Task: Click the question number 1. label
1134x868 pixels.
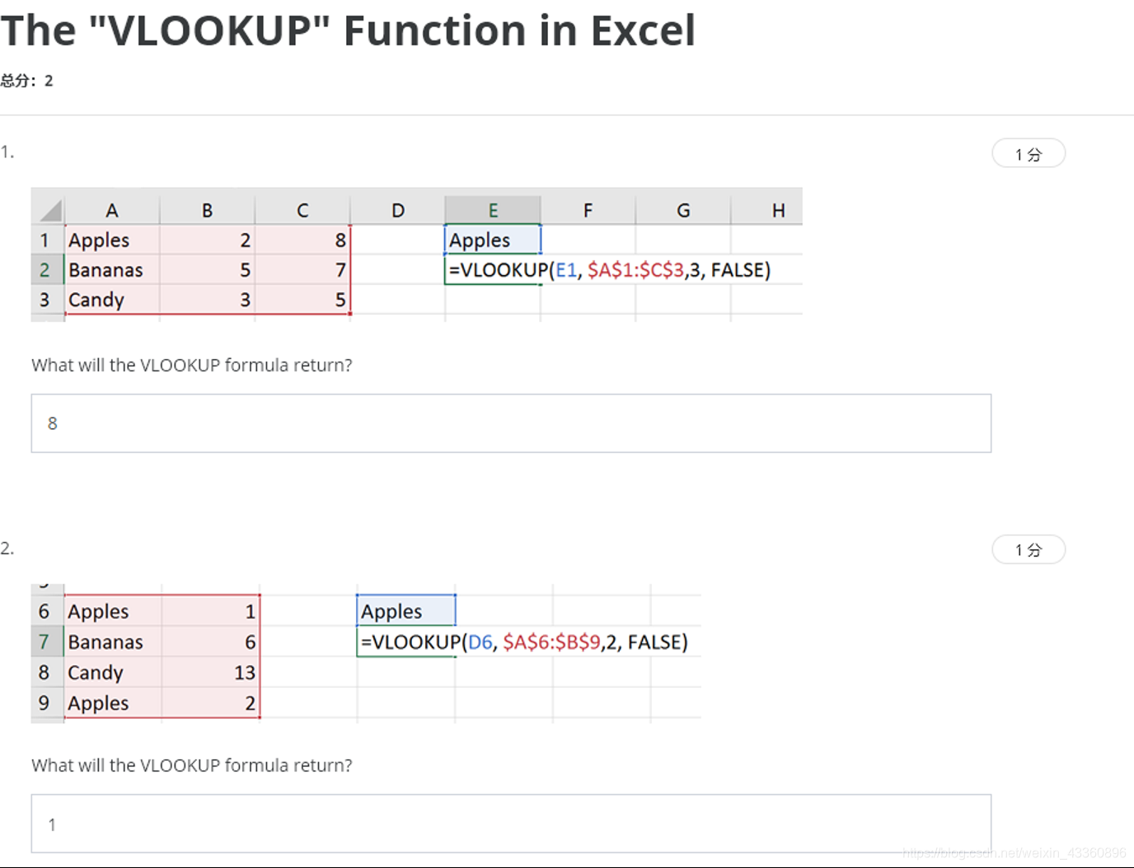Action: pyautogui.click(x=7, y=152)
